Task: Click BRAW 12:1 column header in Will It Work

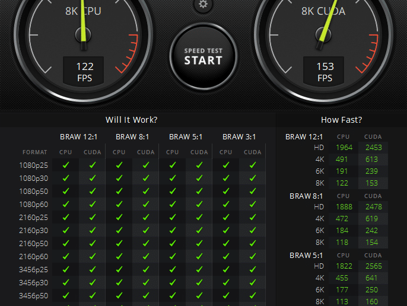Action: 79,137
